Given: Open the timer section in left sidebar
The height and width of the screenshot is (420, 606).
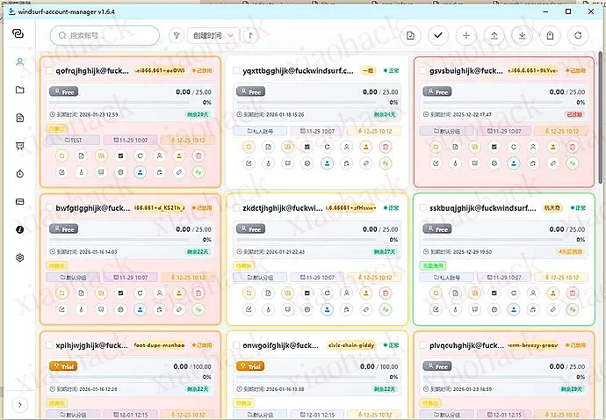Looking at the screenshot, I should pyautogui.click(x=19, y=174).
